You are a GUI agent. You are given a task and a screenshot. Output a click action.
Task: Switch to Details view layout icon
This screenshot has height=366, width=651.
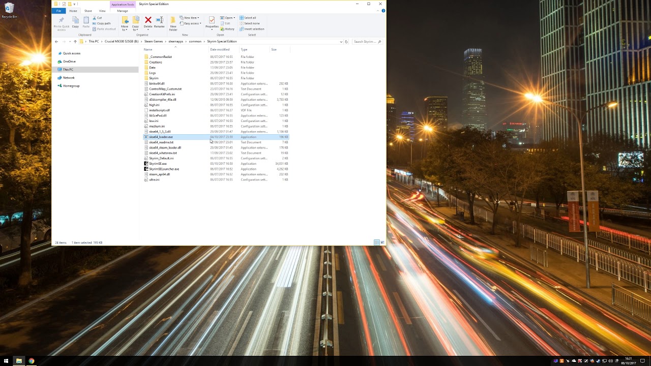377,242
